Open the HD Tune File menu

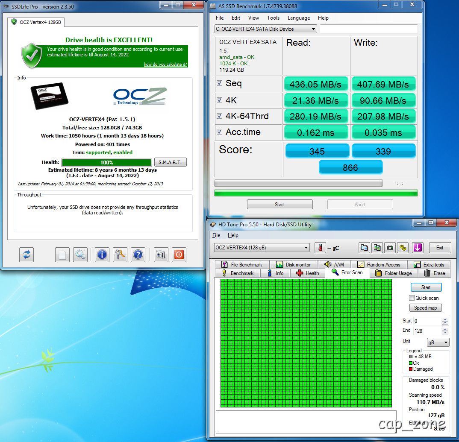click(216, 235)
